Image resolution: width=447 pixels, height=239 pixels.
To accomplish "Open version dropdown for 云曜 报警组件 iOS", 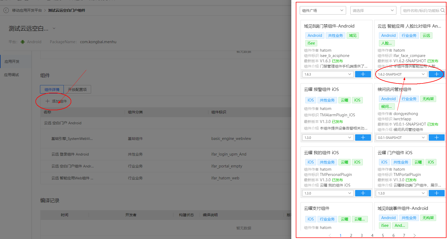I will tap(328, 138).
